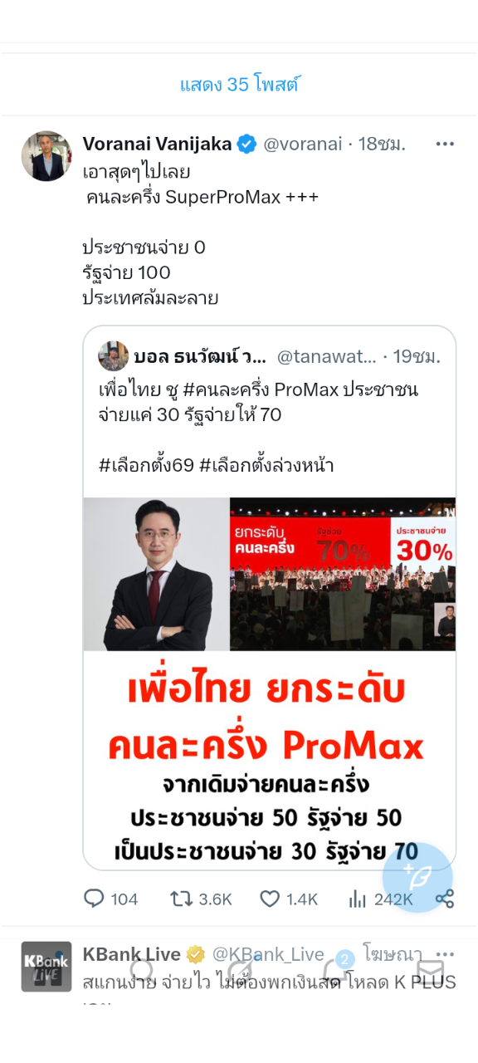The height and width of the screenshot is (1063, 478).
Task: Like the post with 1.4K hearts
Action: click(x=270, y=899)
